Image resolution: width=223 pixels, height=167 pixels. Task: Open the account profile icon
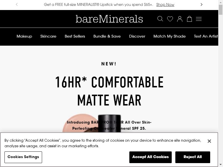[180, 19]
